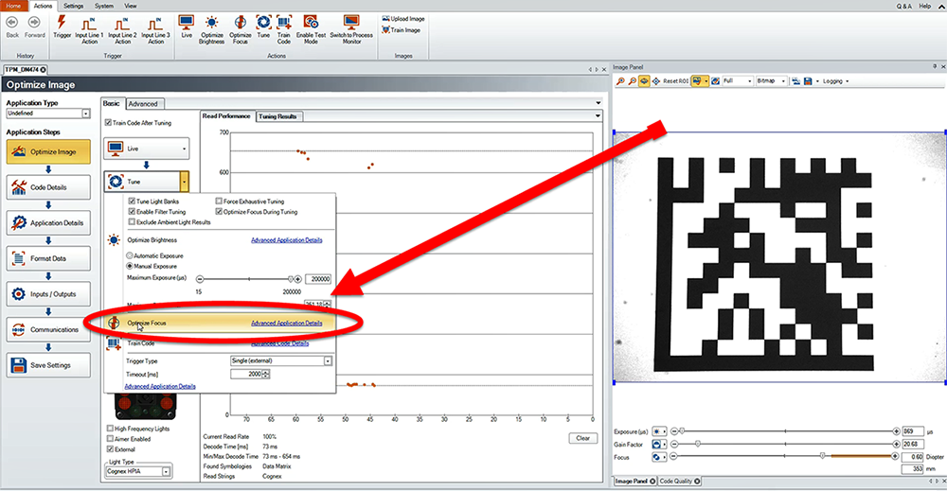Open the Settings ribbon tab
947x491 pixels.
click(73, 5)
